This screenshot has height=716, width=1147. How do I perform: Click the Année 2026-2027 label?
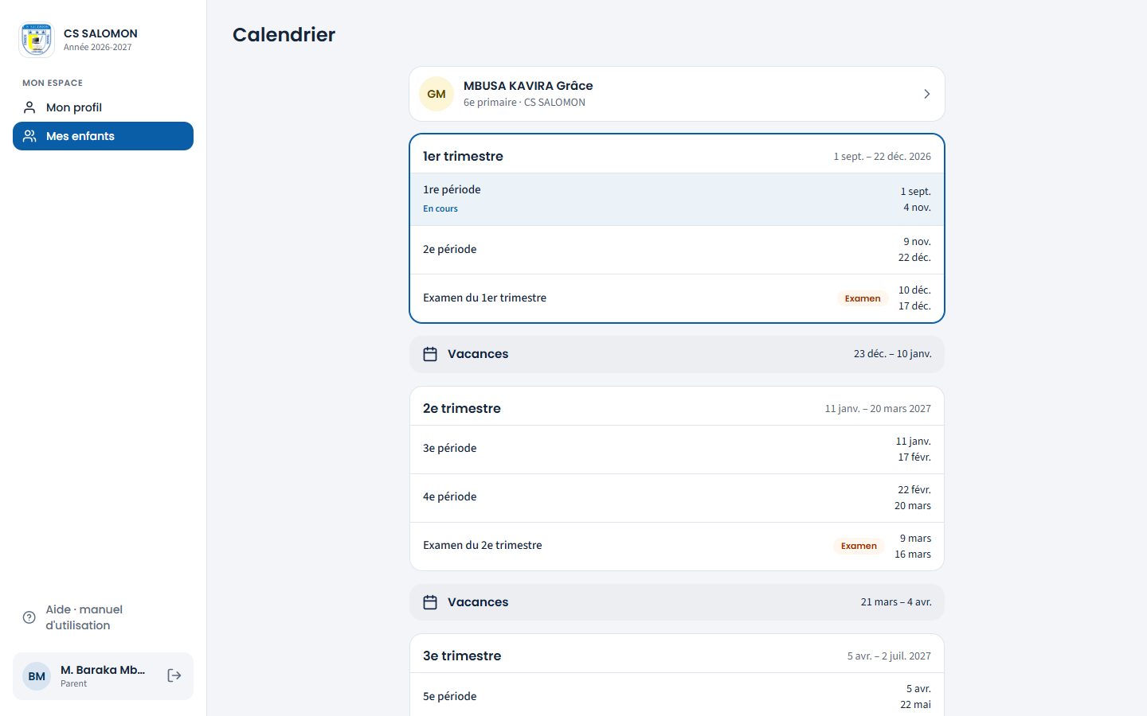[x=98, y=47]
